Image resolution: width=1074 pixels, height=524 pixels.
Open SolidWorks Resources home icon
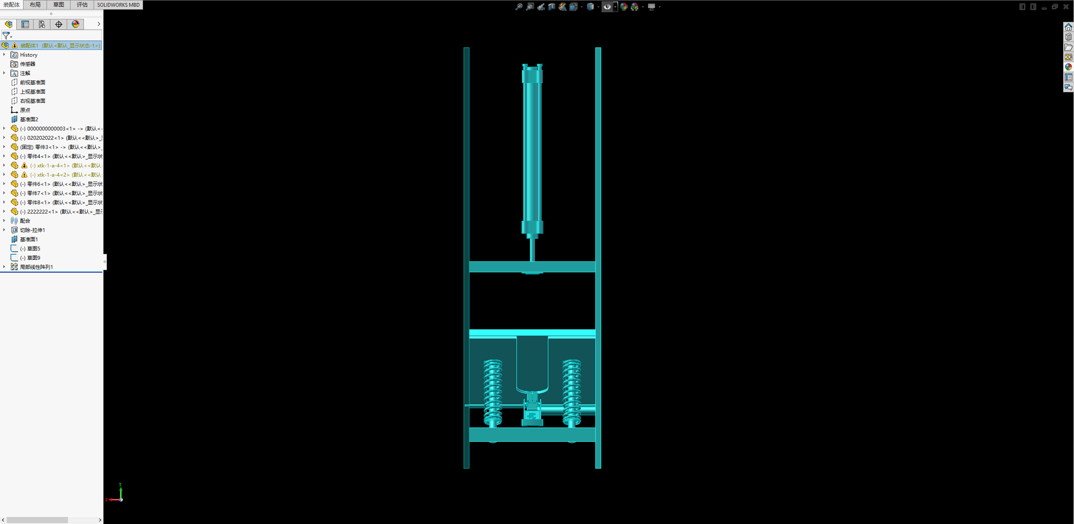coord(1068,27)
